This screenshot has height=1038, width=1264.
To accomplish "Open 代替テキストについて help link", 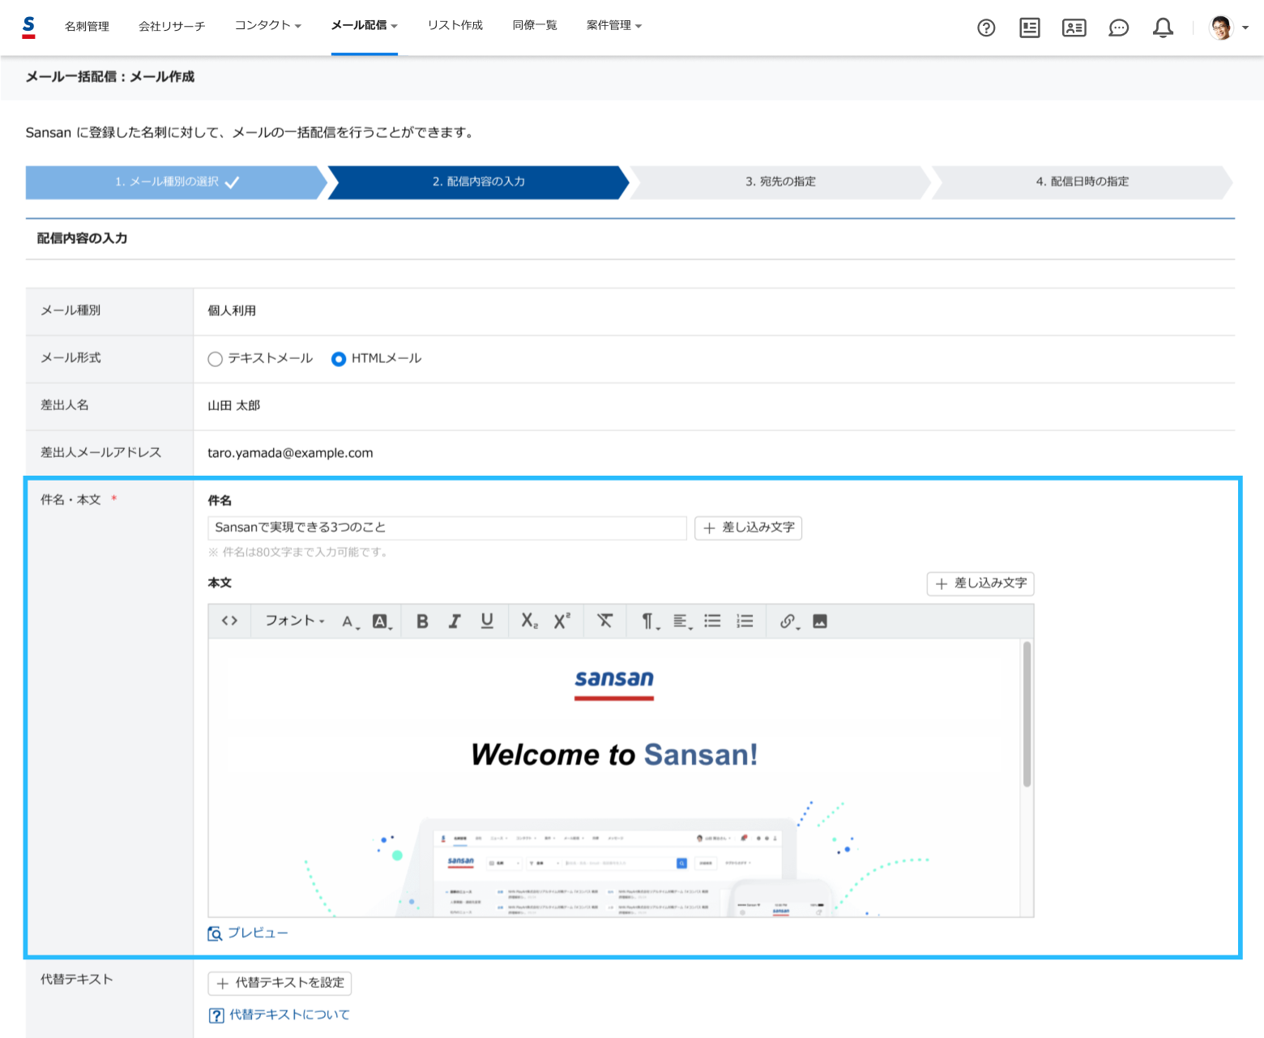I will (x=289, y=1015).
